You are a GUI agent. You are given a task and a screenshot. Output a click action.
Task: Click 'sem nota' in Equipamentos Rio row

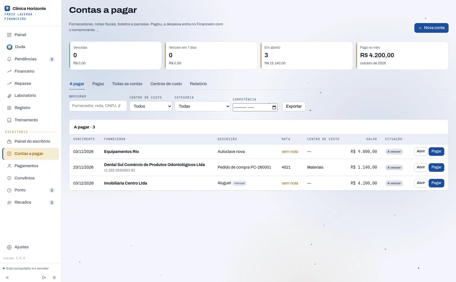pos(290,152)
